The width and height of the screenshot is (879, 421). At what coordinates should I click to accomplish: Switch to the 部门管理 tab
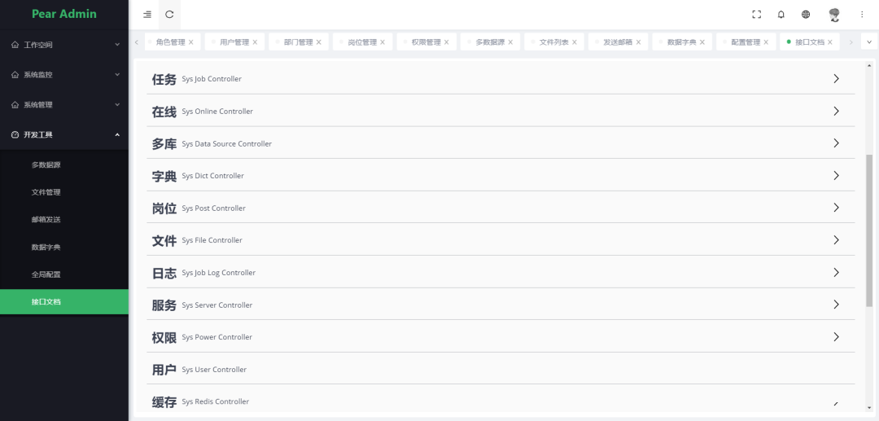coord(298,42)
